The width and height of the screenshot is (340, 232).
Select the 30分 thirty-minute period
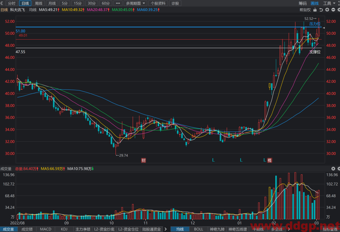point(92,3)
